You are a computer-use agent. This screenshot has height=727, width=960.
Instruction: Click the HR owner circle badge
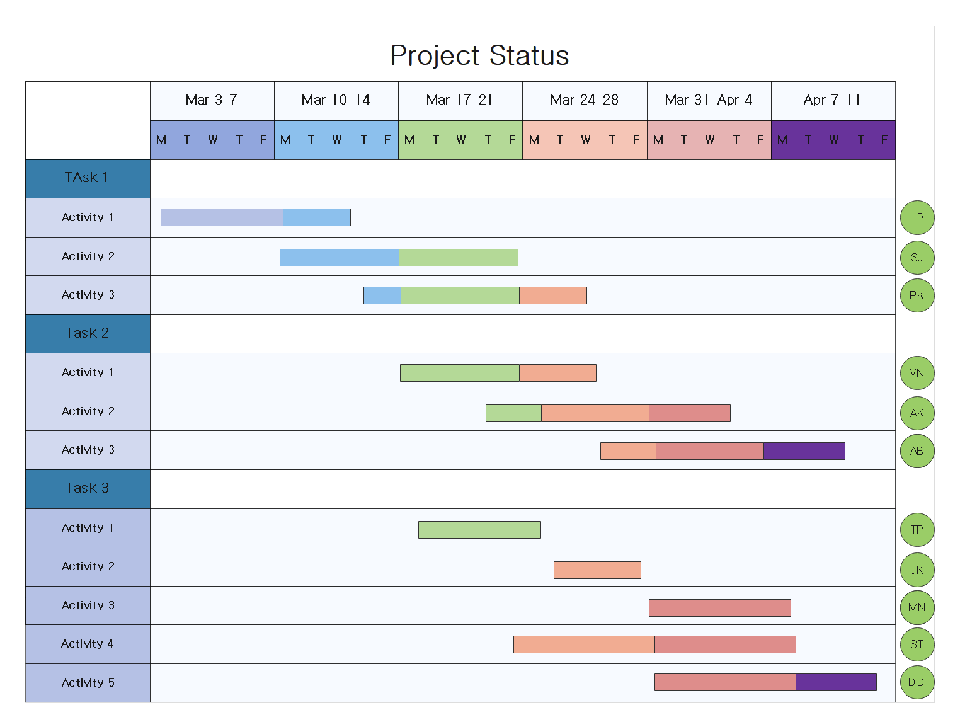(x=917, y=217)
